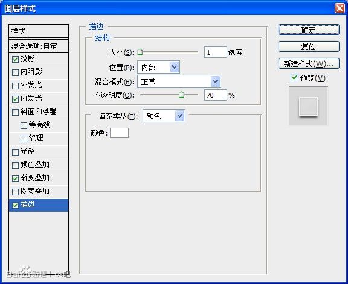Enable the 内阴影 inner shadow checkbox
Viewport: 348px width, 284px height.
pyautogui.click(x=15, y=72)
